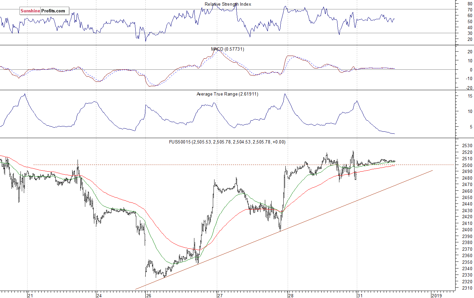
Task: Click the 50 level on RSI scale
Action: pos(470,21)
